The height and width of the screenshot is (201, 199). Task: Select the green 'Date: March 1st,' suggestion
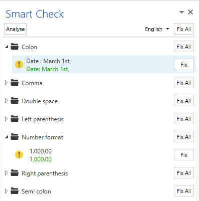[x=48, y=69]
